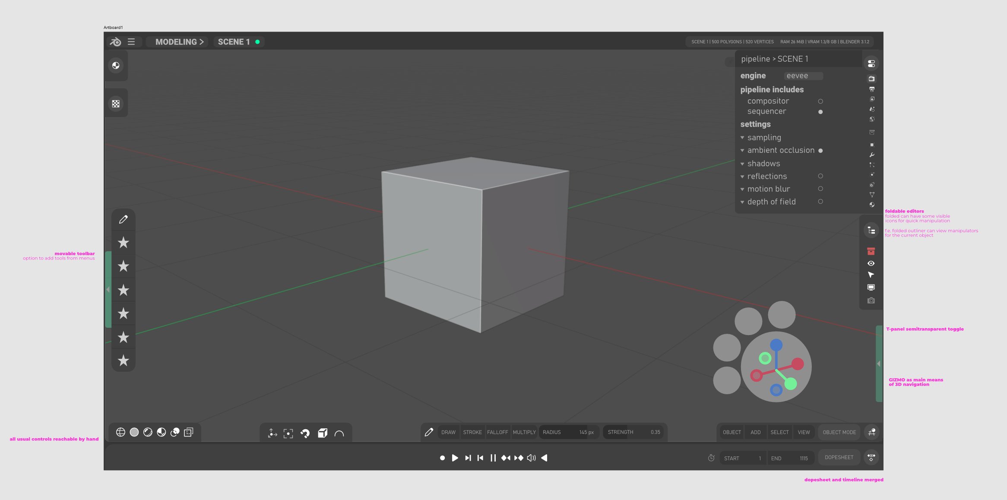Open the OBJECT menu

tap(731, 432)
